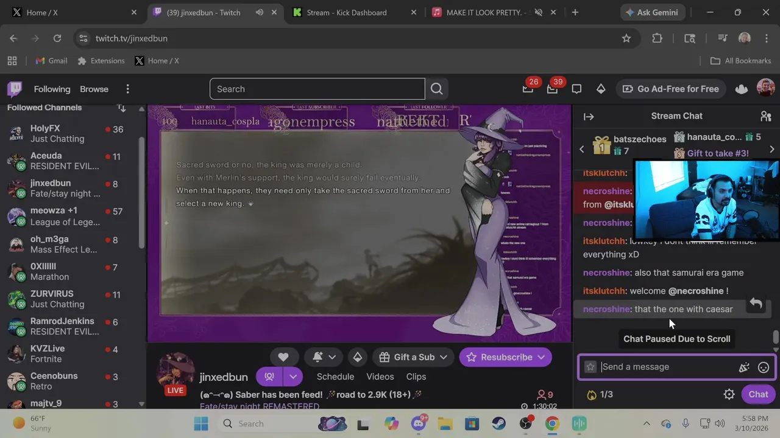
Task: Show hidden system tray icons chevron
Action: [x=647, y=423]
